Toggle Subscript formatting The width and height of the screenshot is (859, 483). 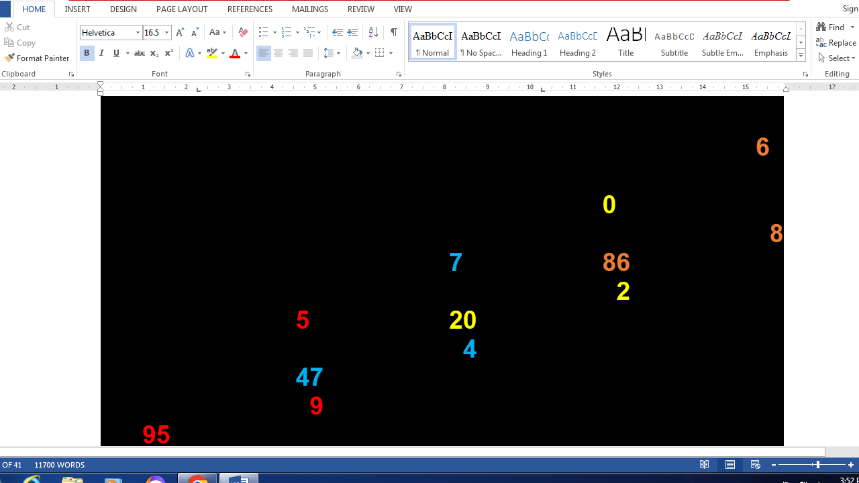pos(154,53)
